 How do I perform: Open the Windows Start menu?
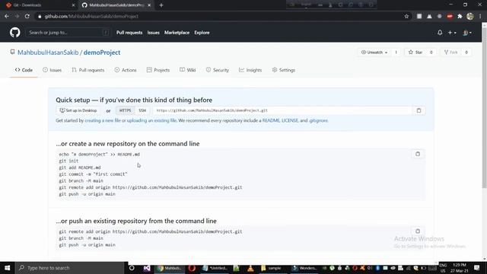7,268
